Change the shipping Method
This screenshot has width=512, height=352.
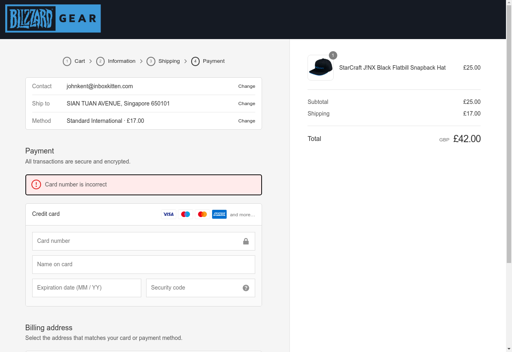tap(247, 121)
